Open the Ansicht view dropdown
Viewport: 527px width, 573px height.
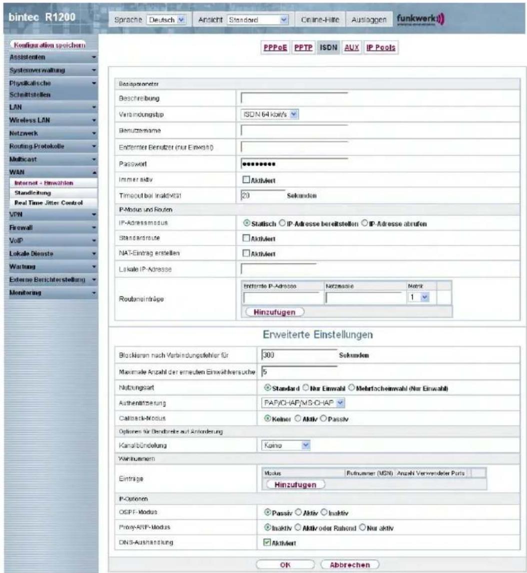pos(257,19)
